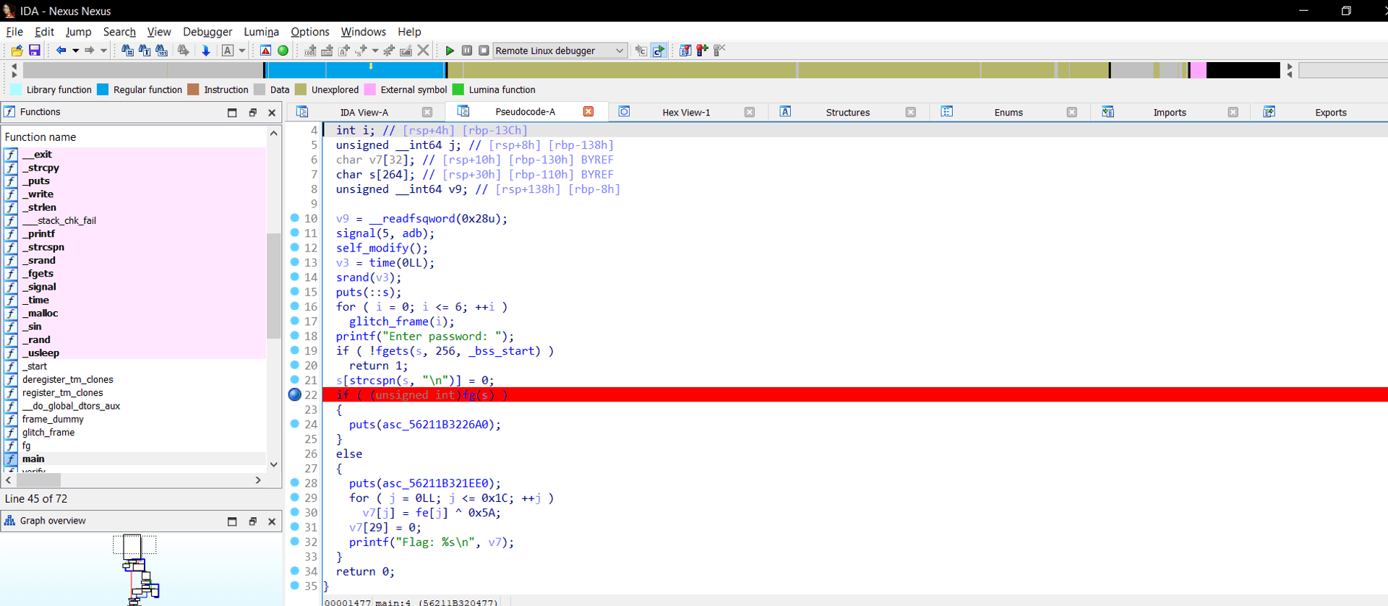Expand the back-navigation history dropdown arrow
Image resolution: width=1388 pixels, height=606 pixels.
(x=75, y=51)
